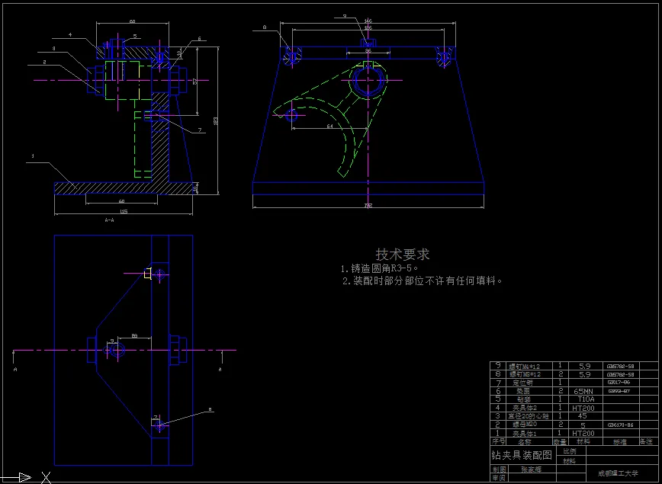Select the drafter name next to 制图

tap(531, 470)
